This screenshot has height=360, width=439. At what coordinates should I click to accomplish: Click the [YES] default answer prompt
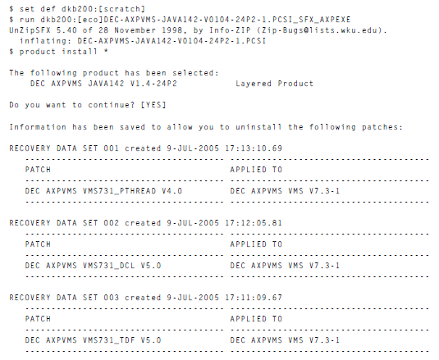click(x=153, y=105)
